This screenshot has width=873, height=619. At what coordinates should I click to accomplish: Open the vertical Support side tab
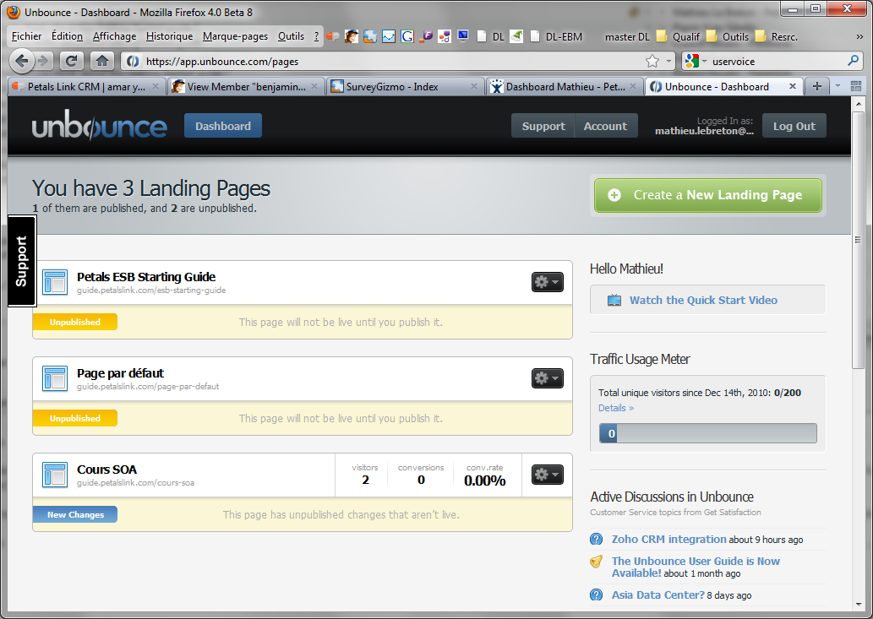coord(21,261)
